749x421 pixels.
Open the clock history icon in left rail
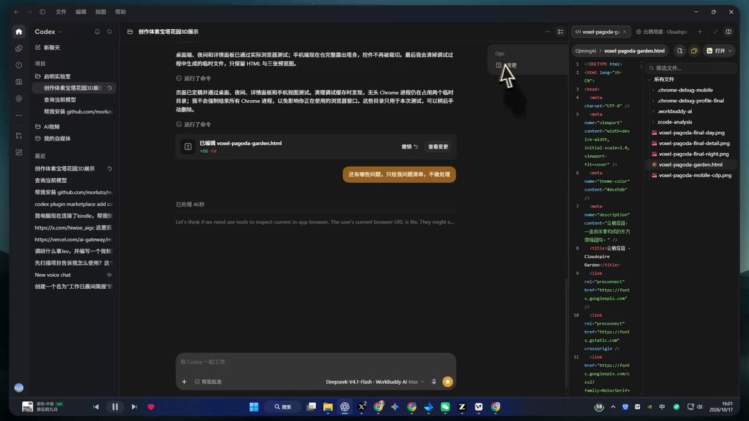pyautogui.click(x=19, y=65)
